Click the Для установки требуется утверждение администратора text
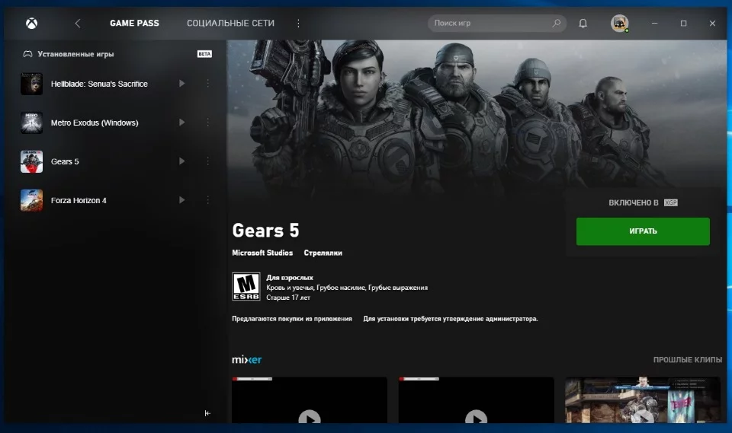 pos(451,319)
